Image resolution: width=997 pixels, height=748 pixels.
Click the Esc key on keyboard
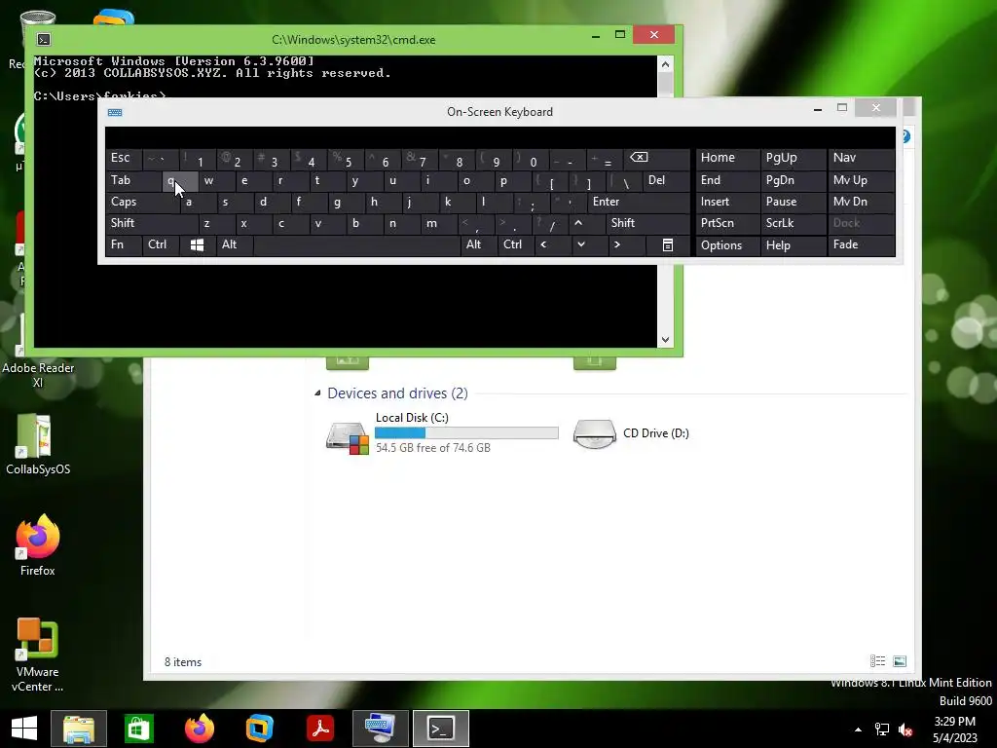coord(124,158)
